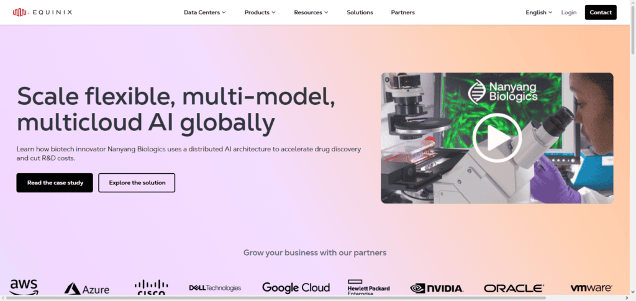This screenshot has height=301, width=636.
Task: Open the English language selector
Action: (539, 12)
